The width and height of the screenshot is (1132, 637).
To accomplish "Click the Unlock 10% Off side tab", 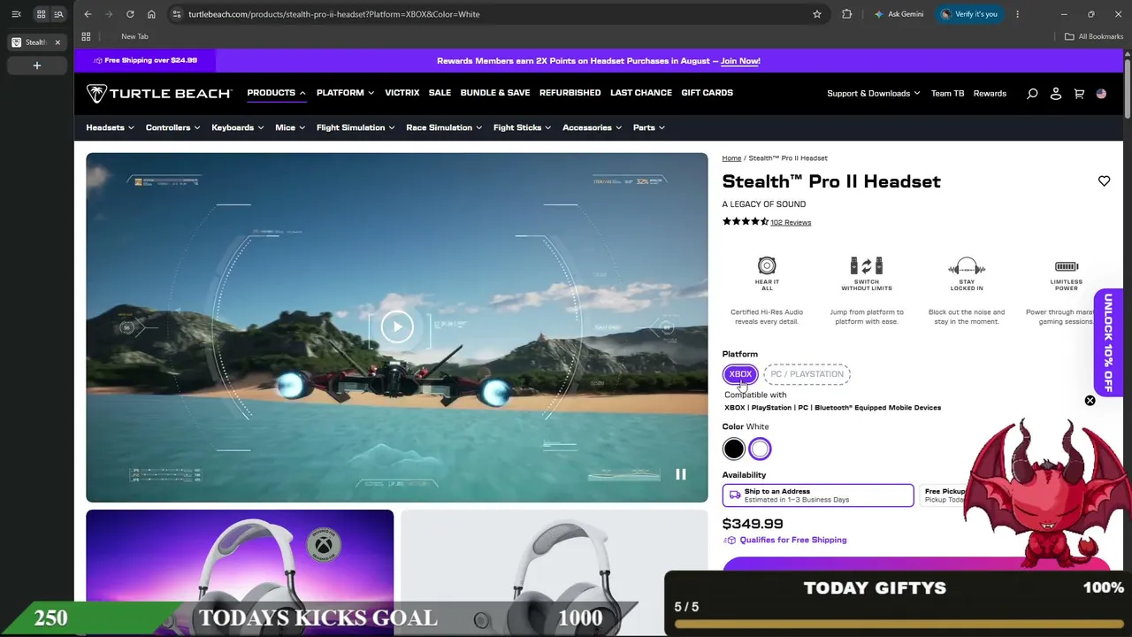I will pyautogui.click(x=1109, y=342).
